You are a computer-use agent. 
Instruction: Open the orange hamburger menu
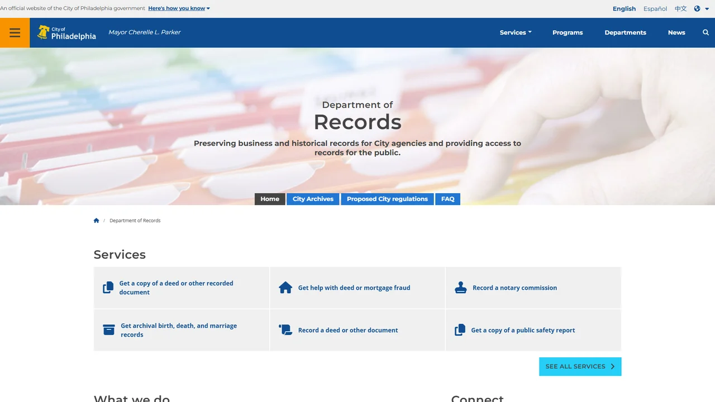click(15, 32)
